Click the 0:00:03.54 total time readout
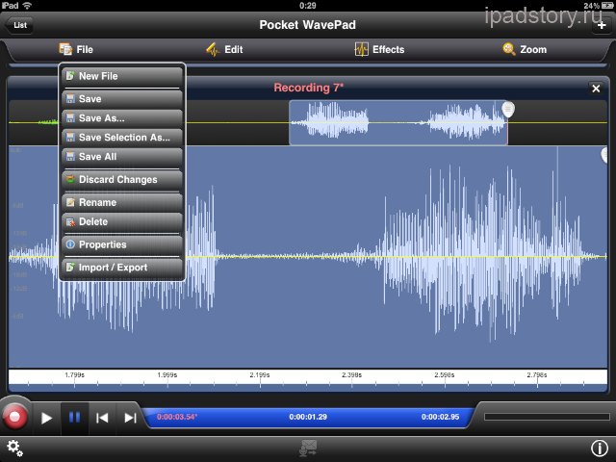This screenshot has width=616, height=462. [177, 417]
